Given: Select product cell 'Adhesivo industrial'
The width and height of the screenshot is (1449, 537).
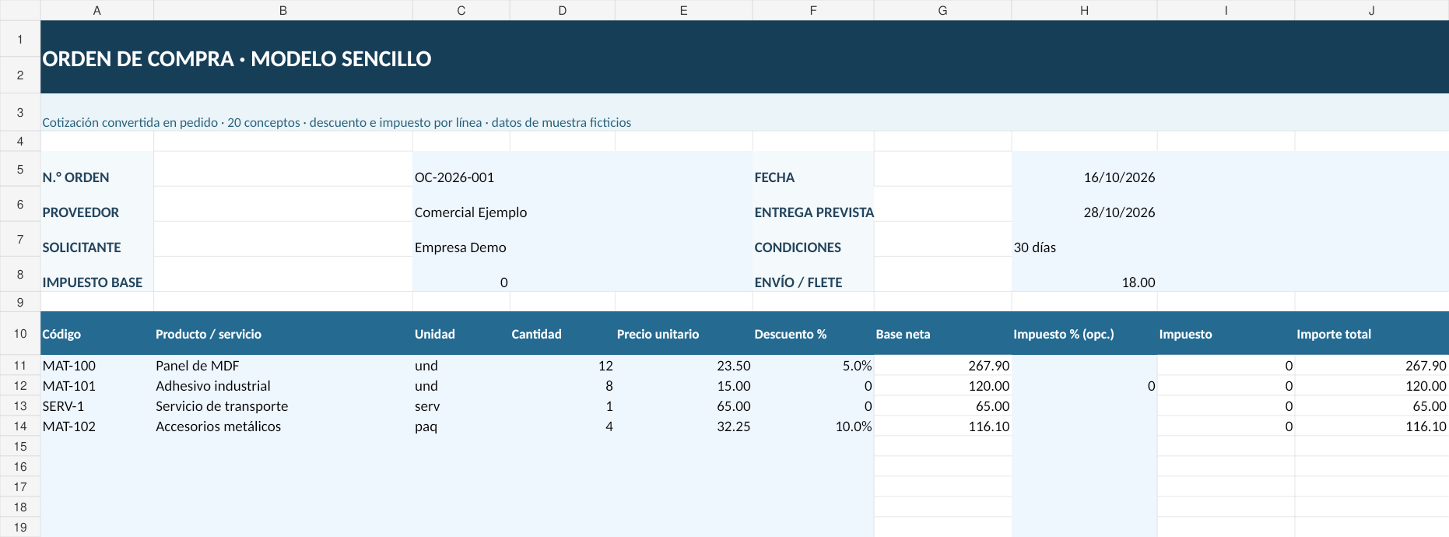Looking at the screenshot, I should point(283,386).
